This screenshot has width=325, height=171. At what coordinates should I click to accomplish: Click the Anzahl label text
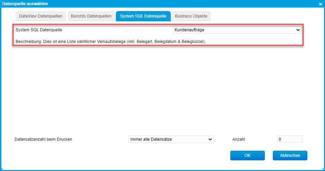coord(239,139)
